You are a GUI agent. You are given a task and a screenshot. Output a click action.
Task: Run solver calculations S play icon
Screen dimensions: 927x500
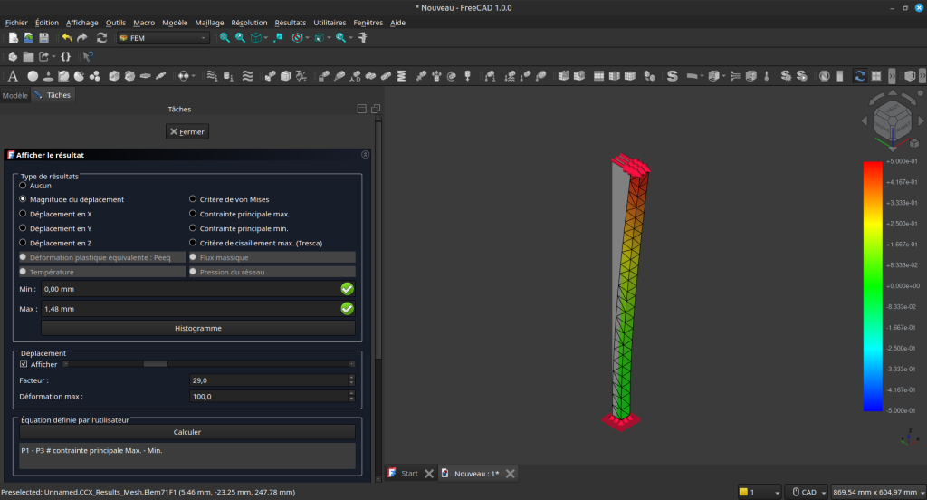click(x=801, y=76)
